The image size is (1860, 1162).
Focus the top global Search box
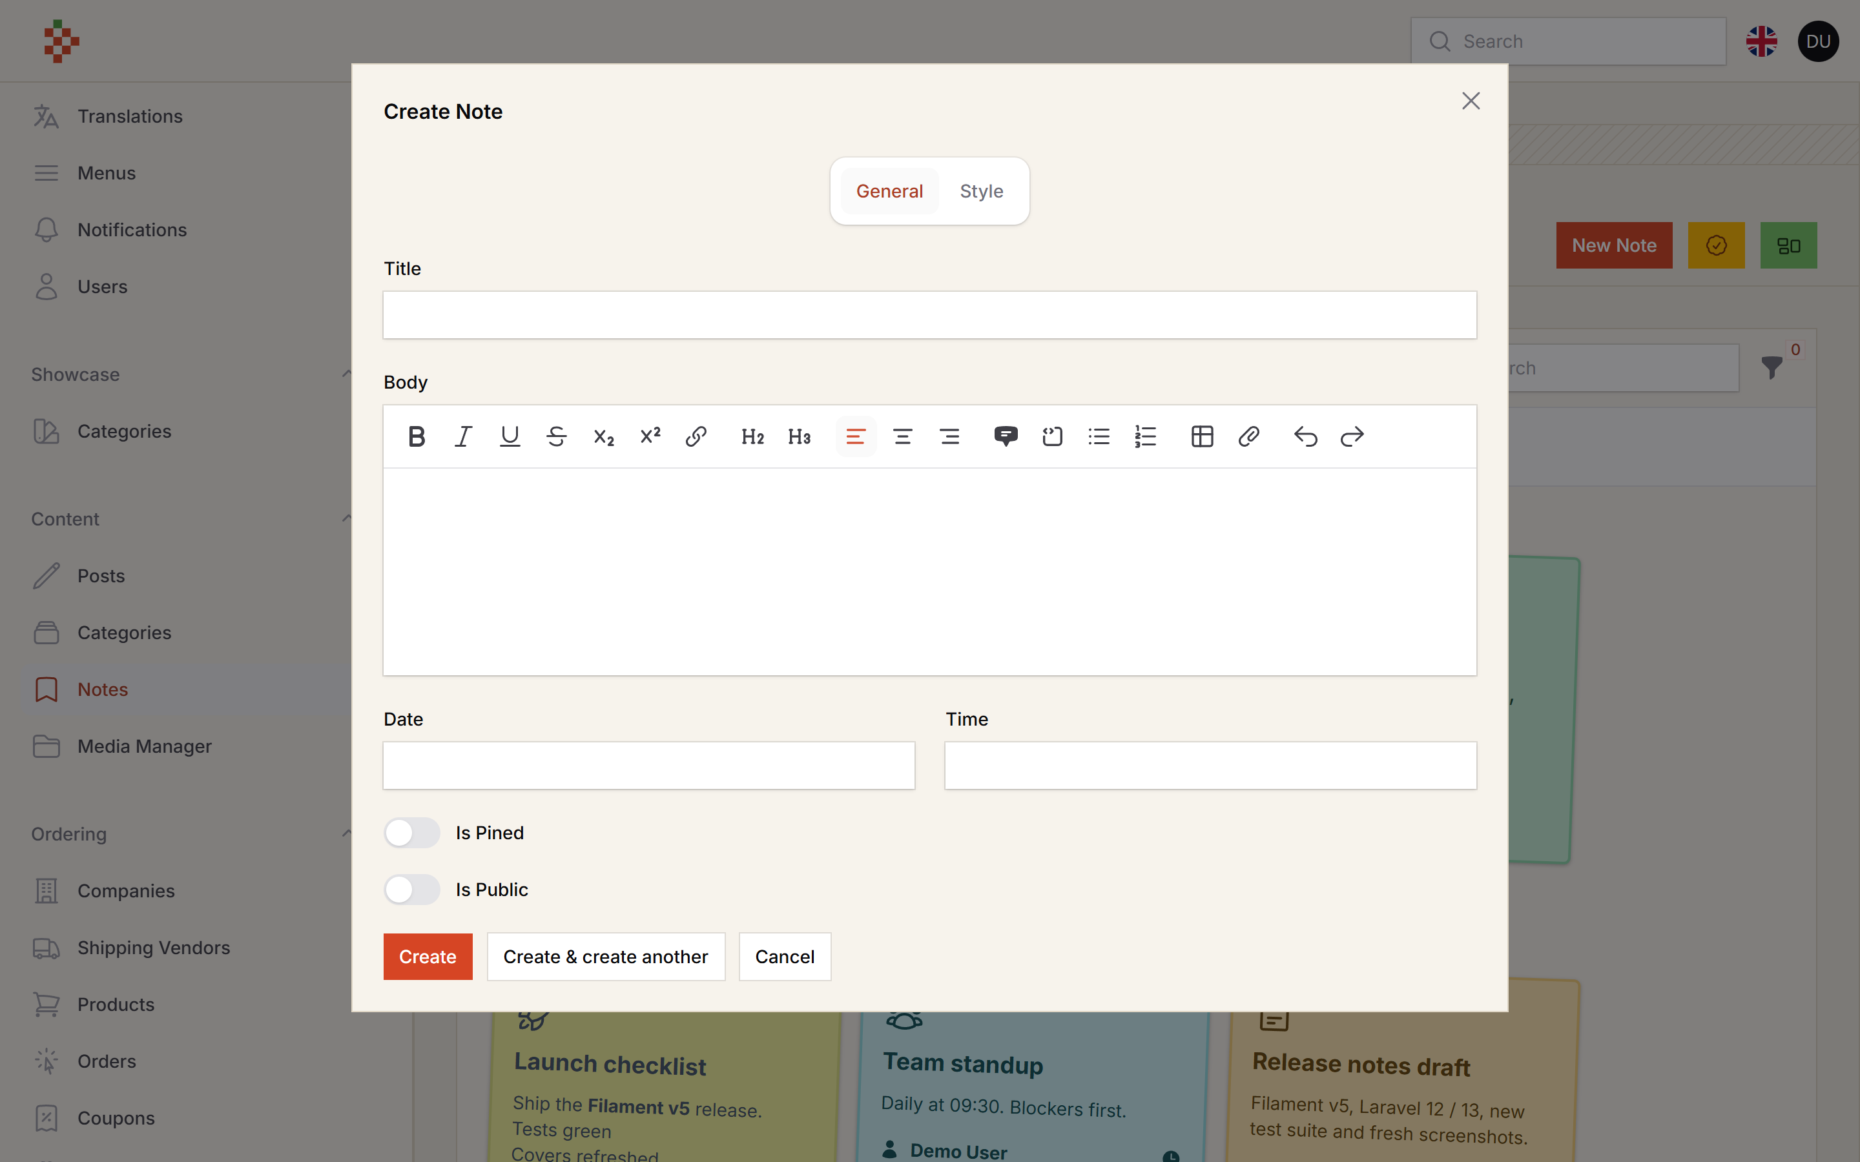tap(1568, 41)
